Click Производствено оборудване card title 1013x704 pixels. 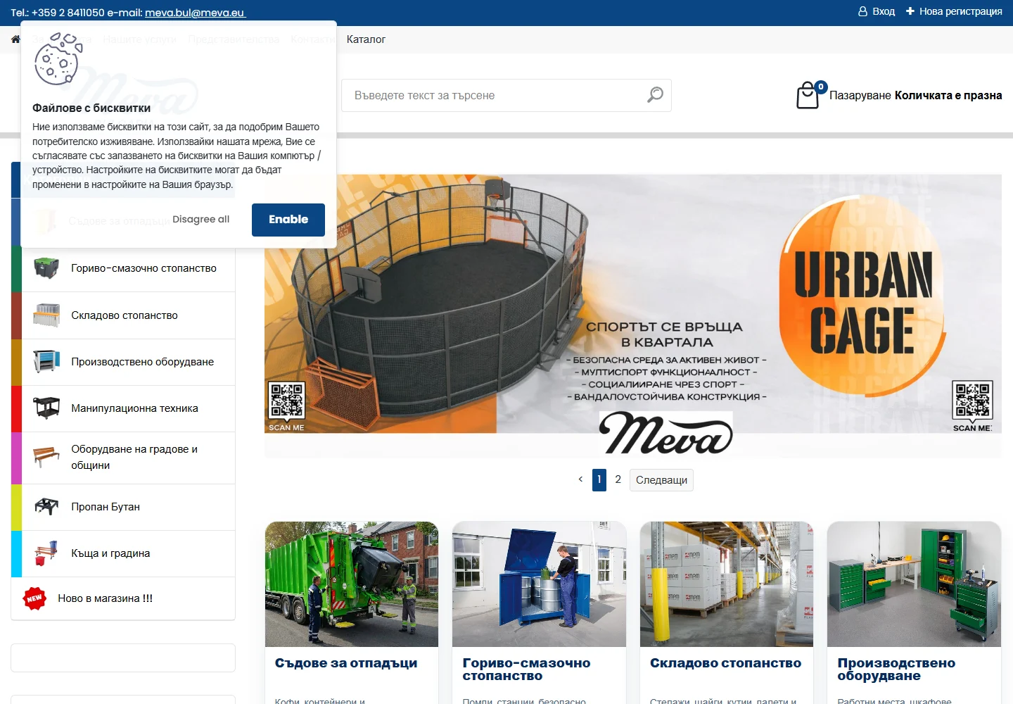tap(896, 670)
